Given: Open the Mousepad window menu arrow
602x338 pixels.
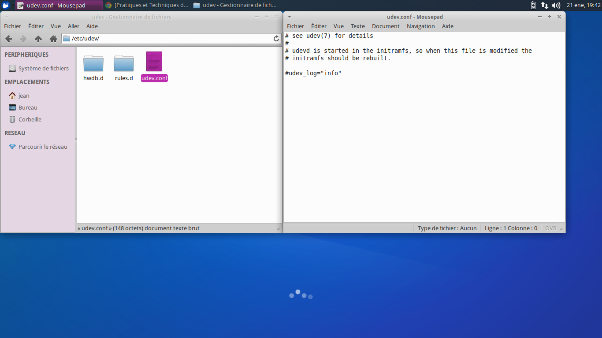Looking at the screenshot, I should pyautogui.click(x=290, y=17).
